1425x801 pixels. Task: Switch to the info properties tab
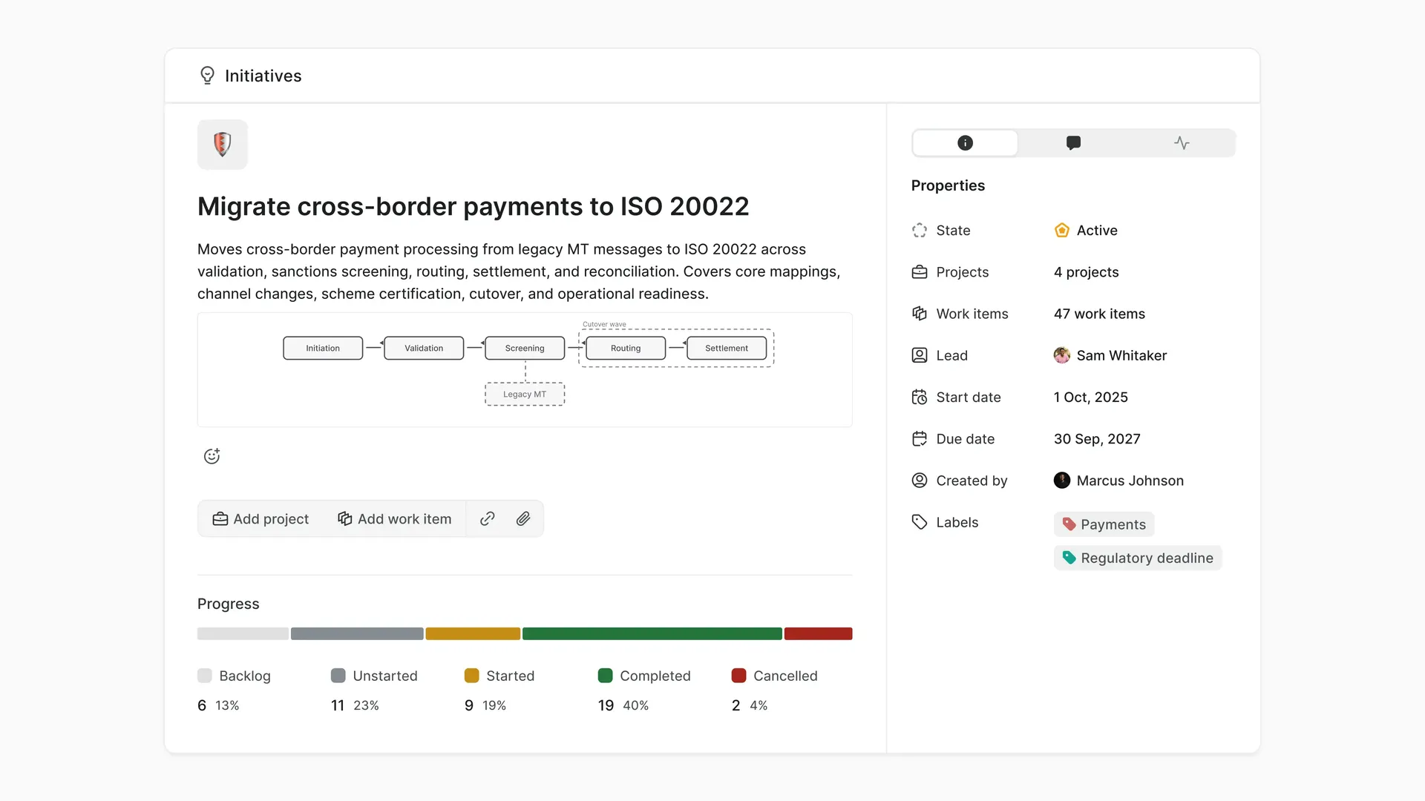pos(965,143)
